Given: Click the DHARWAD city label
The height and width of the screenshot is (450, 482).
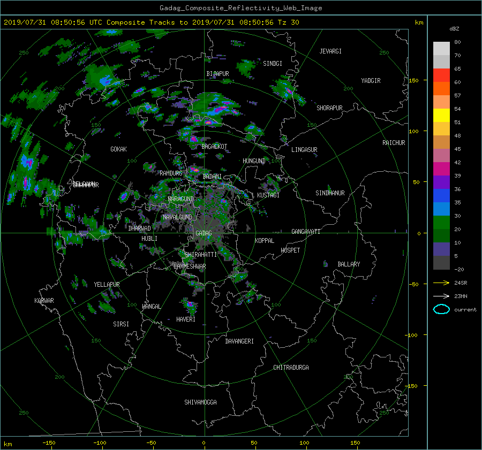Looking at the screenshot, I should point(140,228).
